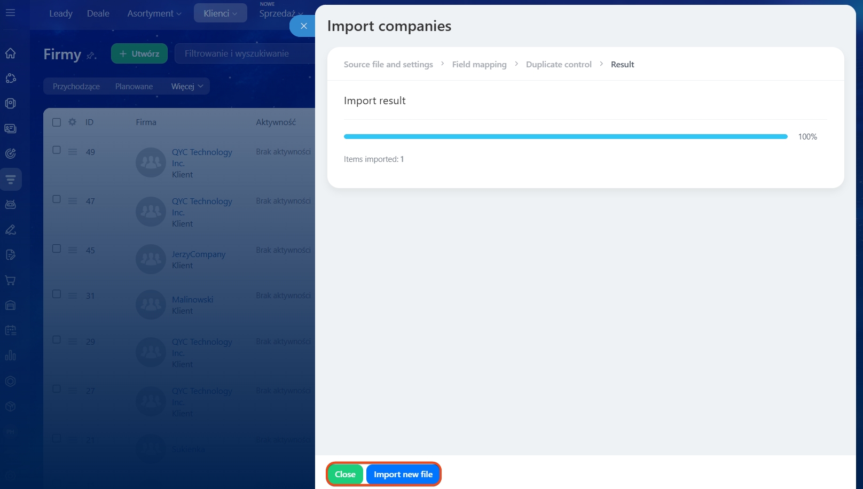The image size is (863, 489).
Task: Open the Leady menu item
Action: click(x=61, y=13)
